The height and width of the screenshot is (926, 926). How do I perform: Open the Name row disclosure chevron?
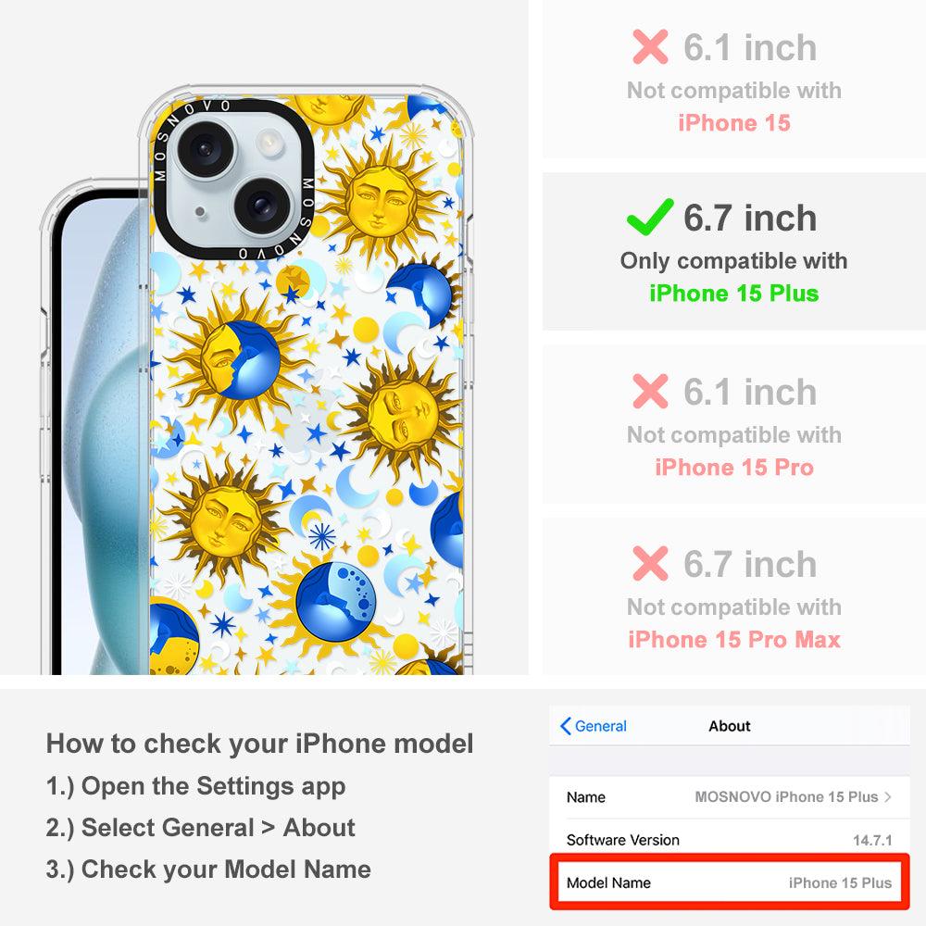888,796
